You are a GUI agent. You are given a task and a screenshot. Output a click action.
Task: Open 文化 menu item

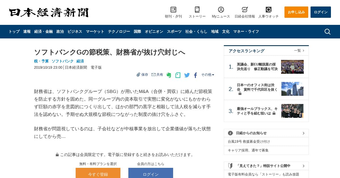[x=226, y=32]
